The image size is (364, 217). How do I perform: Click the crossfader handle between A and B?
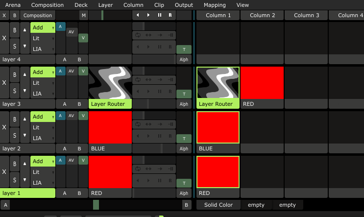coord(96,205)
